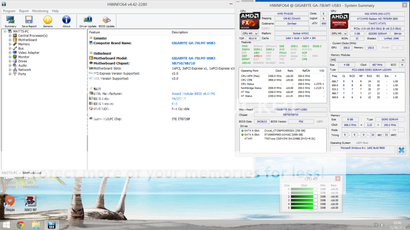Click the HWiNFO taskbar icon
Image resolution: width=410 pixels, height=230 pixels.
[x=52, y=225]
